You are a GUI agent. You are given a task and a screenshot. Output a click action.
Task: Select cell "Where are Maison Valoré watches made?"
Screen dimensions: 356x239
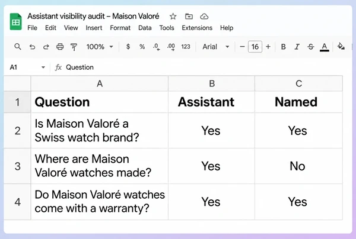click(x=100, y=166)
